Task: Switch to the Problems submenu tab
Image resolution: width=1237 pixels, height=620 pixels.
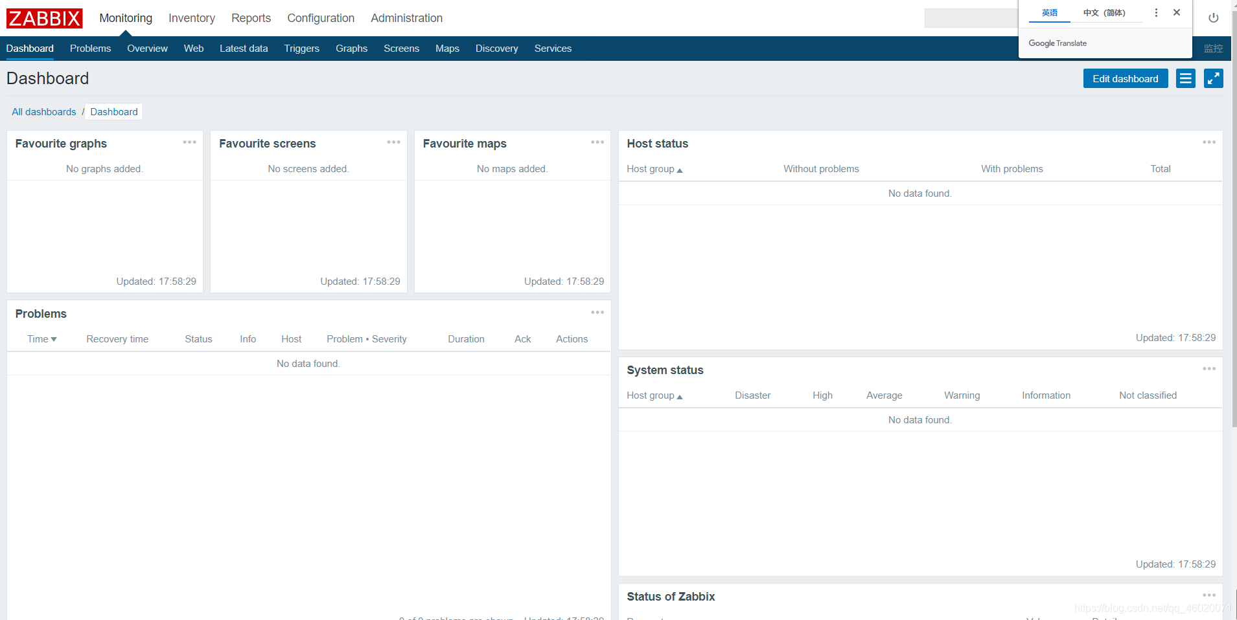Action: (90, 49)
